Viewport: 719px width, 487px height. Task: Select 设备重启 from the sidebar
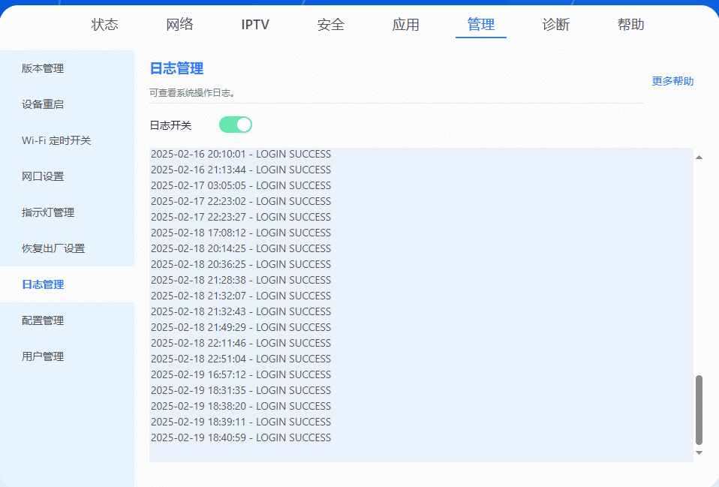[43, 104]
